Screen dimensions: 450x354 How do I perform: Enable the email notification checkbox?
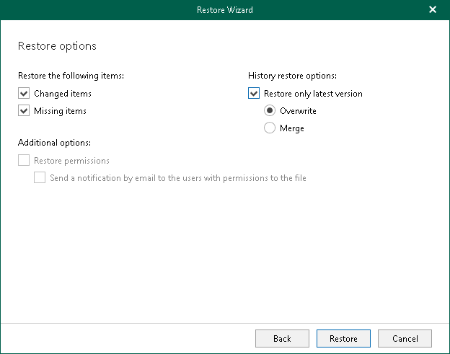[x=40, y=177]
